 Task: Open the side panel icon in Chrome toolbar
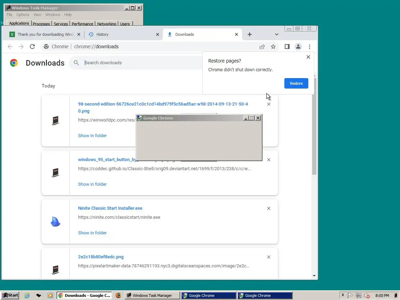[x=287, y=47]
